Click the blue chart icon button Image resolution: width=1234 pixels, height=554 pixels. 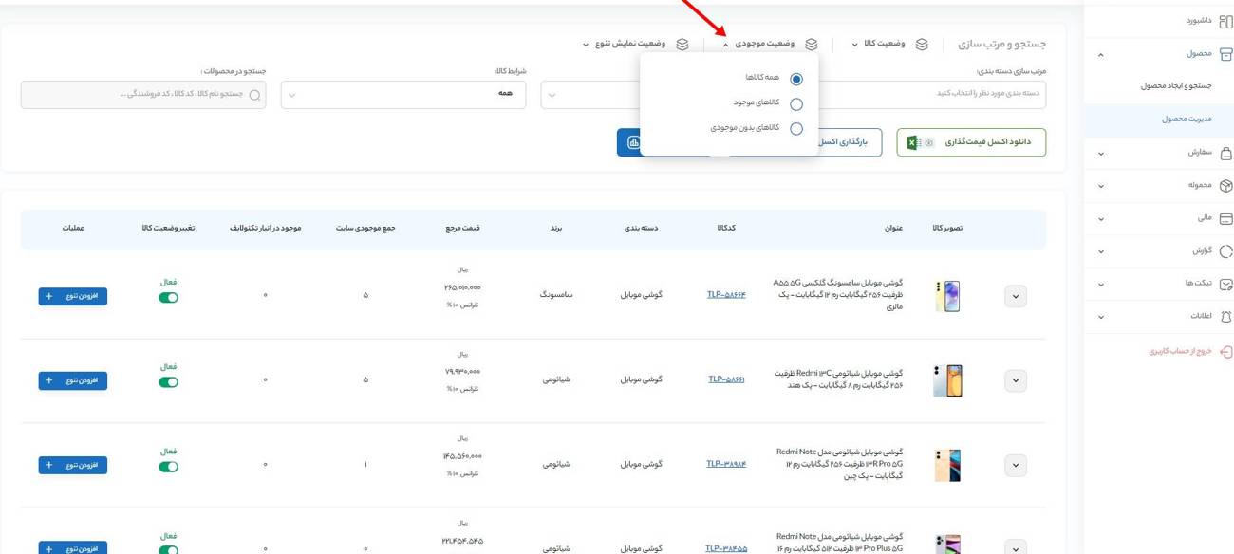tap(633, 142)
